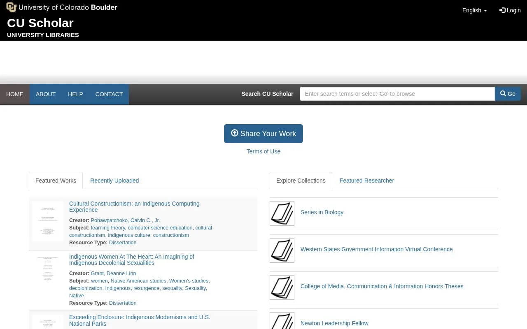Click the decolonization subject link
This screenshot has width=527, height=329.
point(86,288)
